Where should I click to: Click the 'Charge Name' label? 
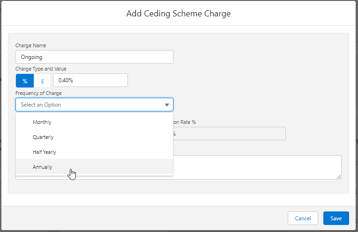31,45
